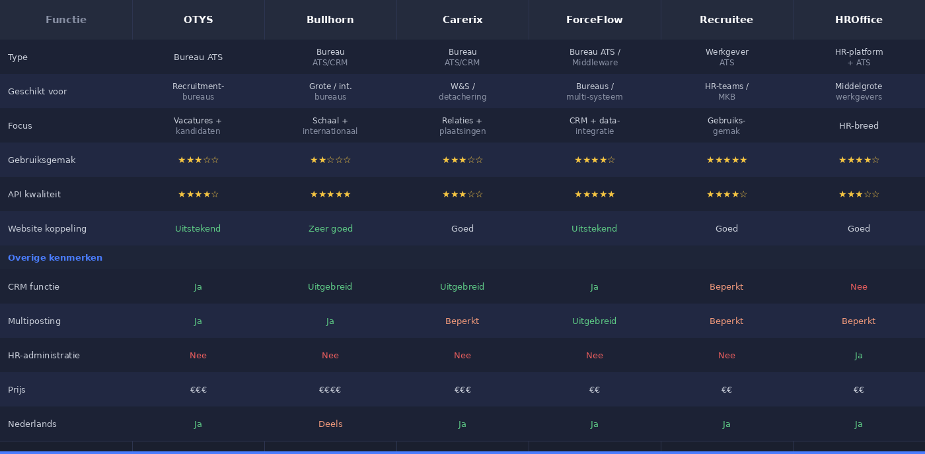Viewport: 925px width, 454px height.
Task: Click the Gebruiksgemak row label
Action: tap(42, 160)
